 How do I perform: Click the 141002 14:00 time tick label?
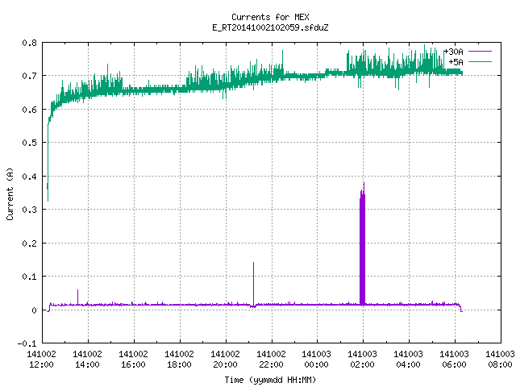coord(88,360)
